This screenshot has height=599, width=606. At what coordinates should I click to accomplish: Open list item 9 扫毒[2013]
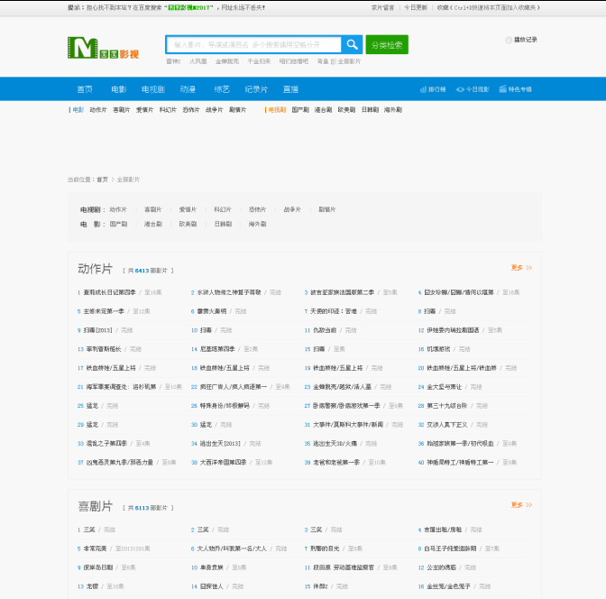point(97,330)
